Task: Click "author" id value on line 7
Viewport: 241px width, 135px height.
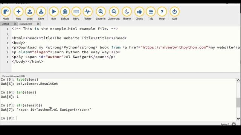Action: pyautogui.click(x=55, y=57)
